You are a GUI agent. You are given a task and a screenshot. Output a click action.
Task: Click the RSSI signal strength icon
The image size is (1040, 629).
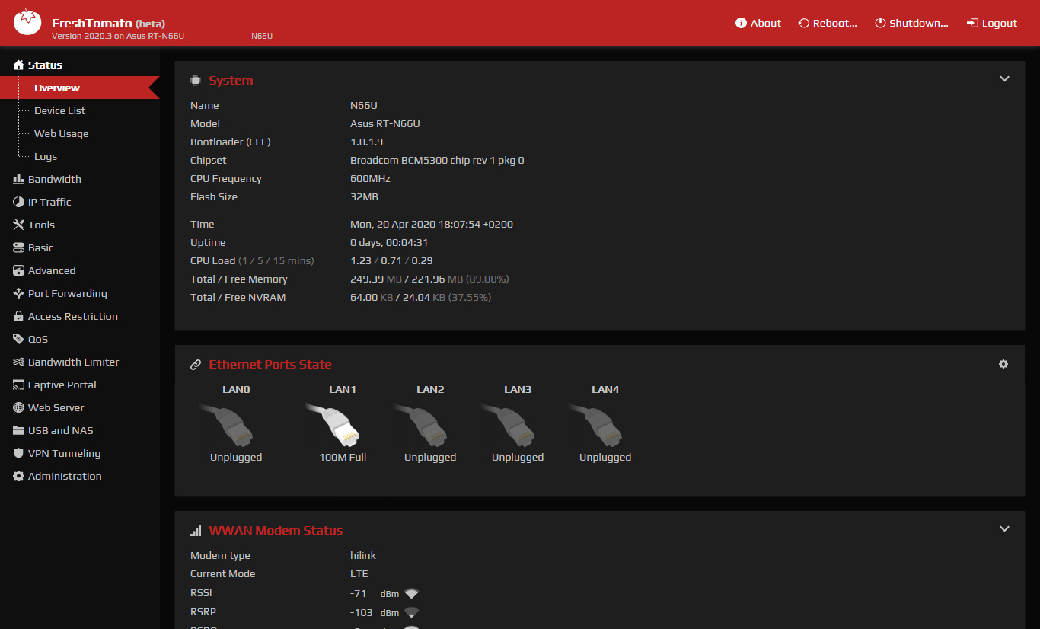[412, 593]
